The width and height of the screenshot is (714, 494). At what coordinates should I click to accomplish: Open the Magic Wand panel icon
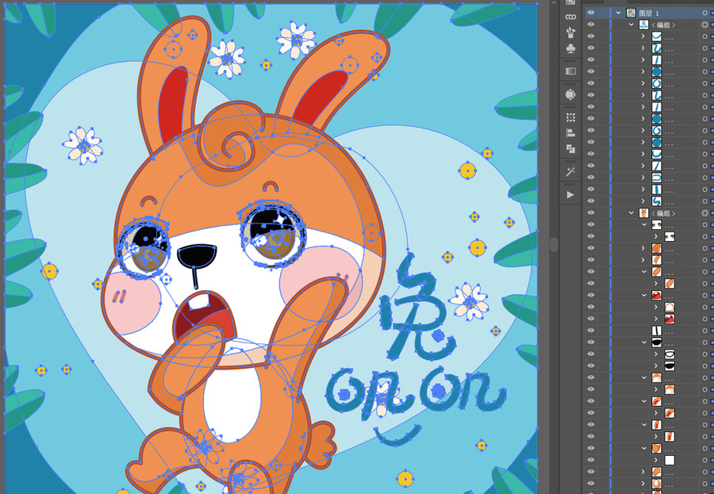tap(570, 171)
